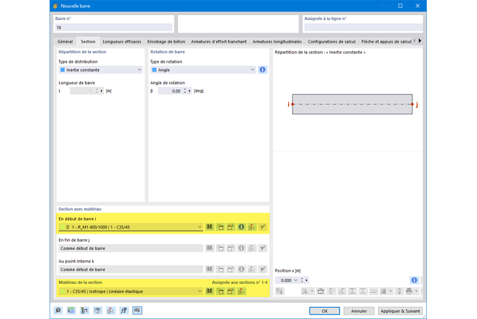The image size is (477, 319).
Task: Click right arrow beside Angle de rotation field
Action: (x=190, y=90)
